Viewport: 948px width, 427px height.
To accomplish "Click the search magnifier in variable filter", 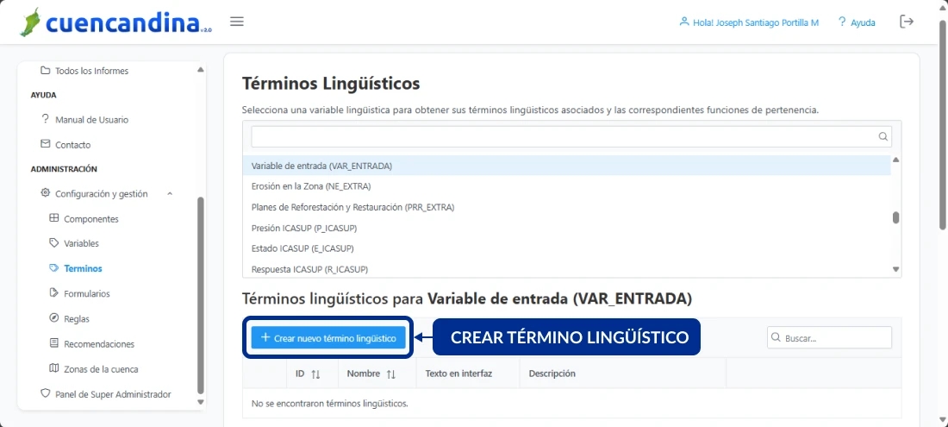I will point(883,136).
